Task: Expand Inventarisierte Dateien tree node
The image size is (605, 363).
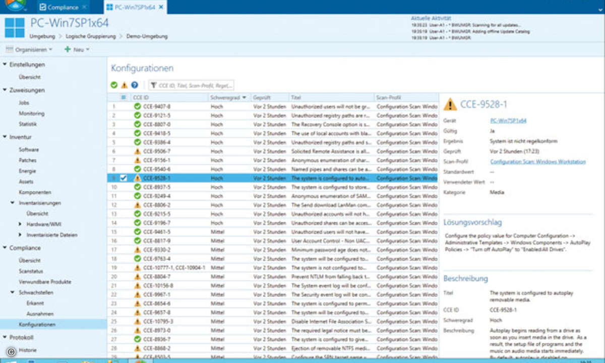Action: pos(20,234)
